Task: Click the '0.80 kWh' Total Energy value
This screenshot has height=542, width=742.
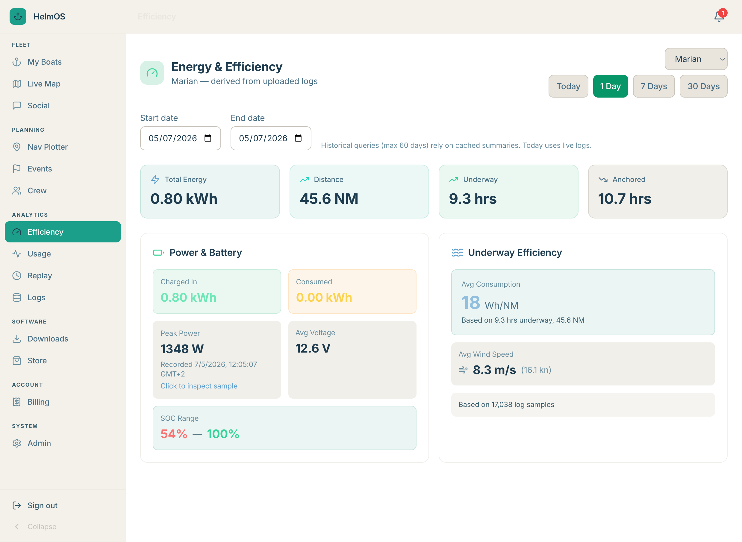Action: coord(184,199)
